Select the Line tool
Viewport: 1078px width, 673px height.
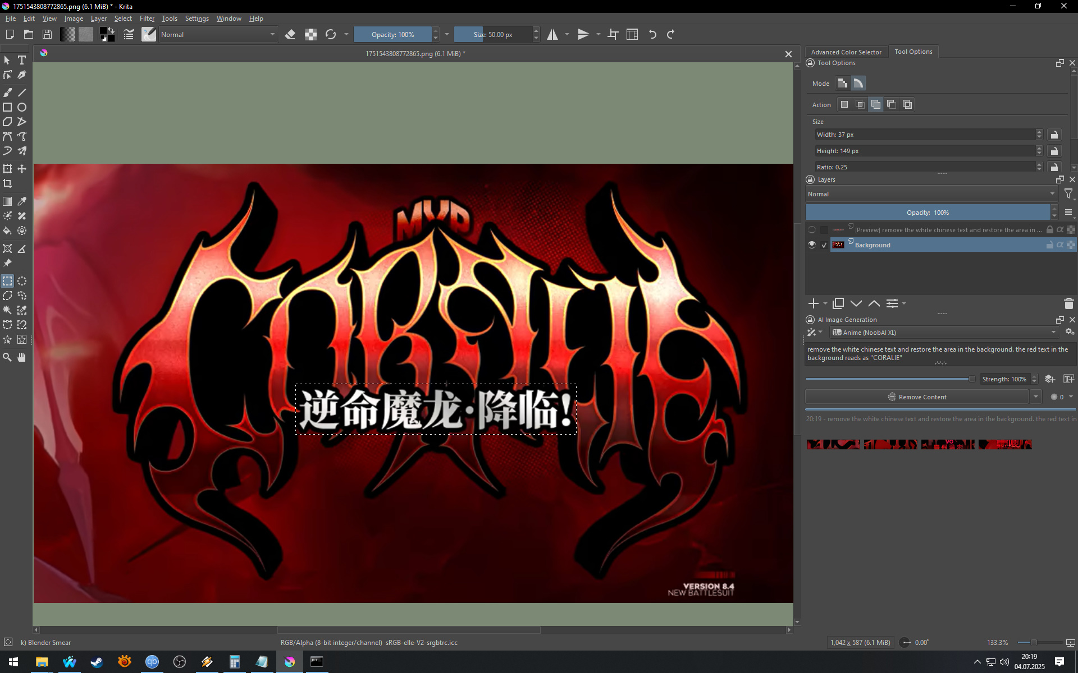click(22, 93)
